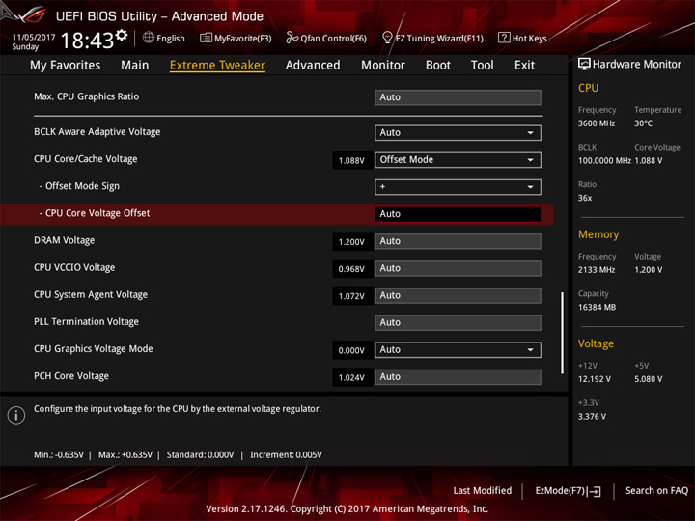Viewport: 695px width, 521px height.
Task: Show the Hot Keys list
Action: tap(522, 38)
